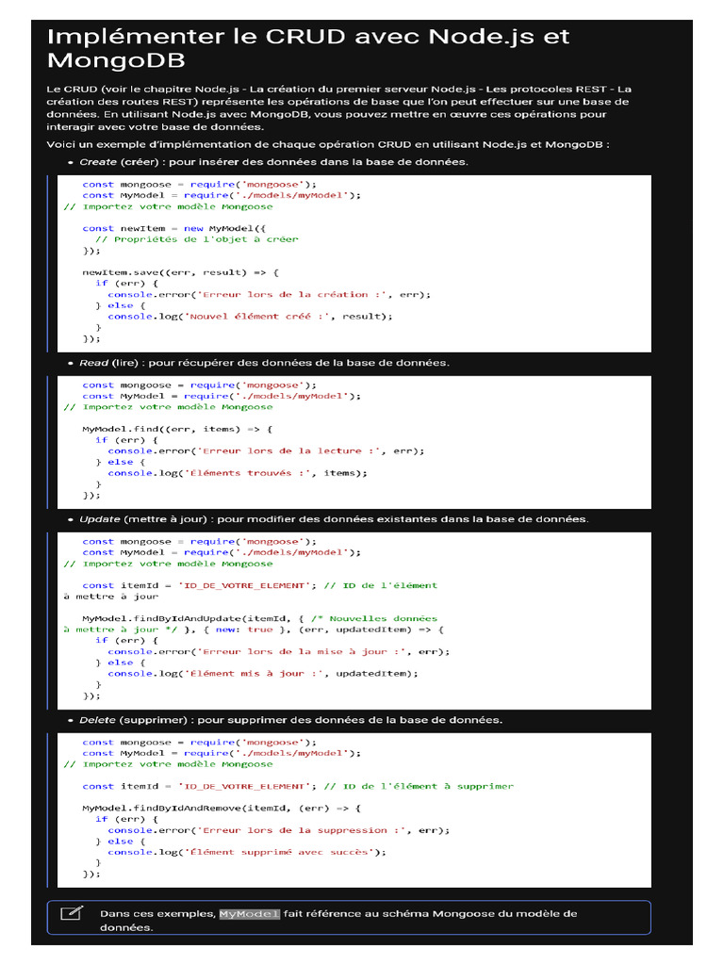Click the title 'Implémenter le CRUD avec Node.js et MongoDB'

(308, 48)
